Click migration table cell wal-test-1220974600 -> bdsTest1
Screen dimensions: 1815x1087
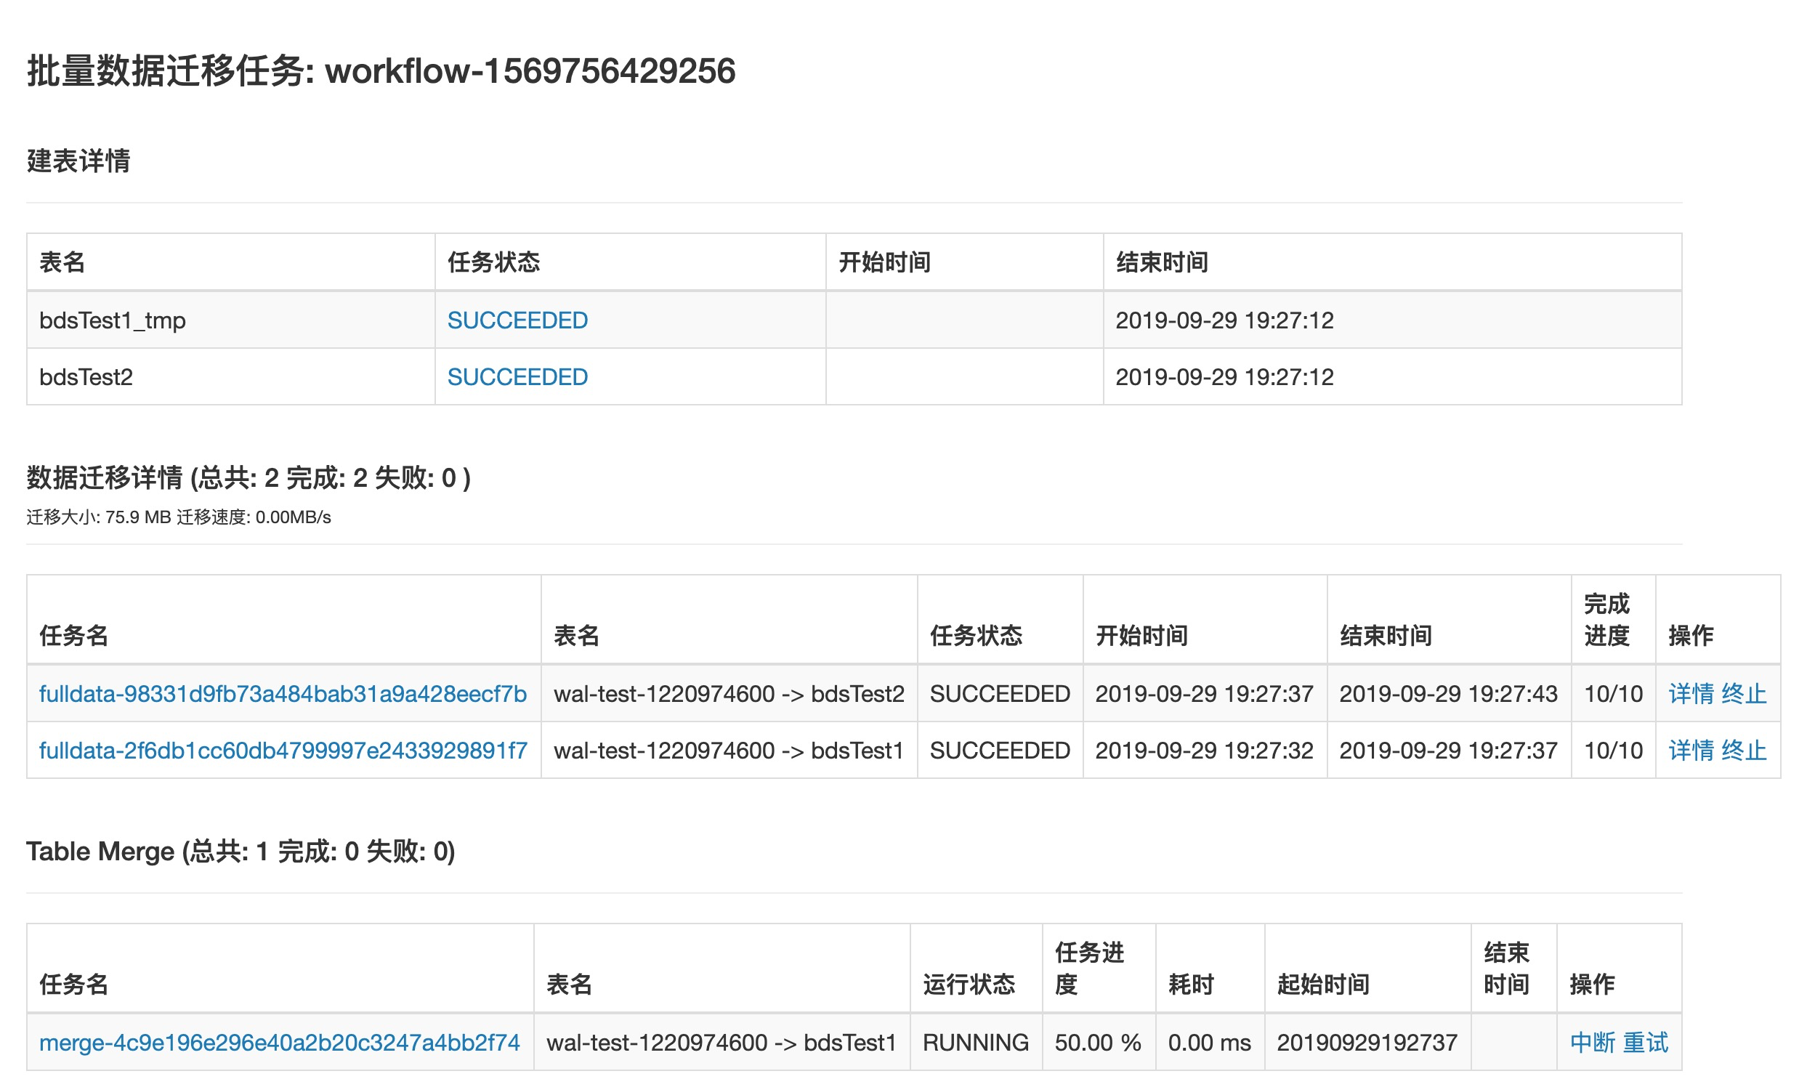tap(729, 750)
